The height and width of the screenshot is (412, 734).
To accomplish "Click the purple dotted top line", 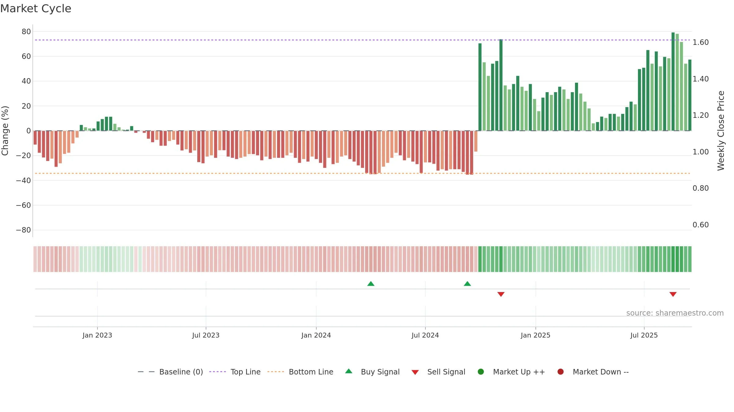I will coord(362,40).
